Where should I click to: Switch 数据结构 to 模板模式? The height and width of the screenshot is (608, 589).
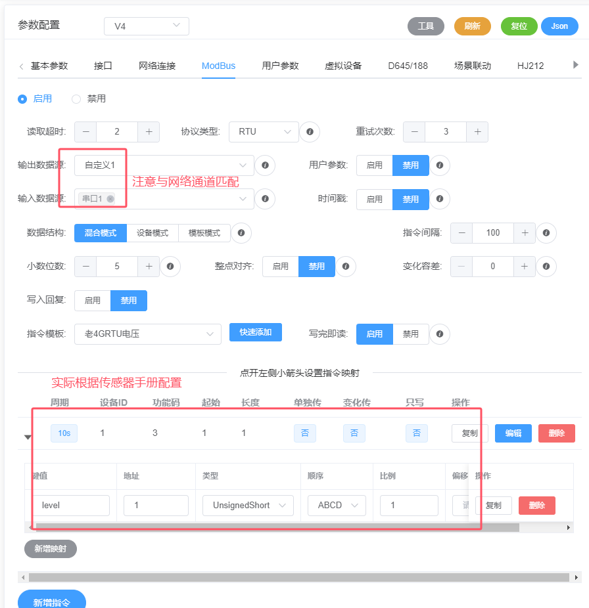pos(204,233)
